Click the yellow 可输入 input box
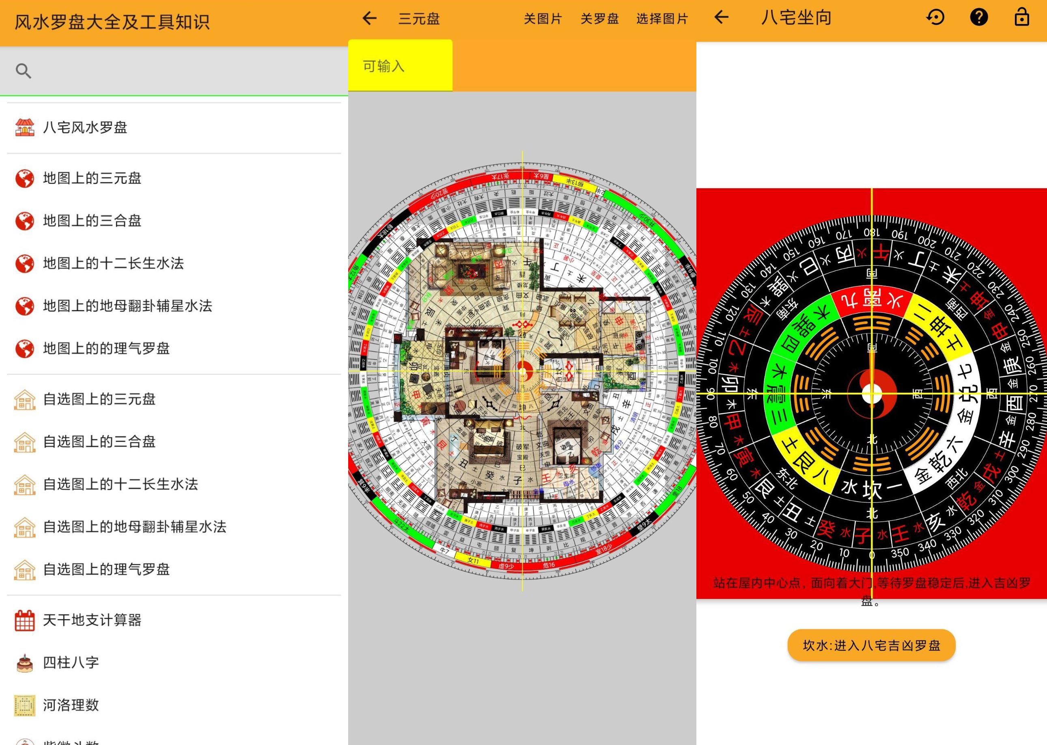This screenshot has width=1047, height=745. tap(400, 66)
